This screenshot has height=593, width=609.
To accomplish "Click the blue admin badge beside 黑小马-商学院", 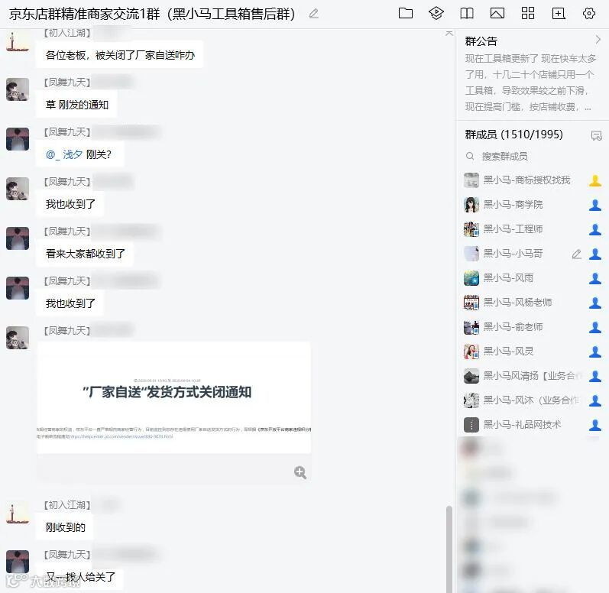I will (595, 205).
